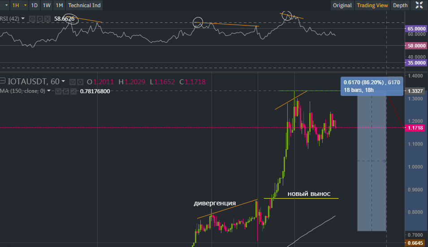
Task: Click the 65.0000 RSI level label
Action: (416, 29)
